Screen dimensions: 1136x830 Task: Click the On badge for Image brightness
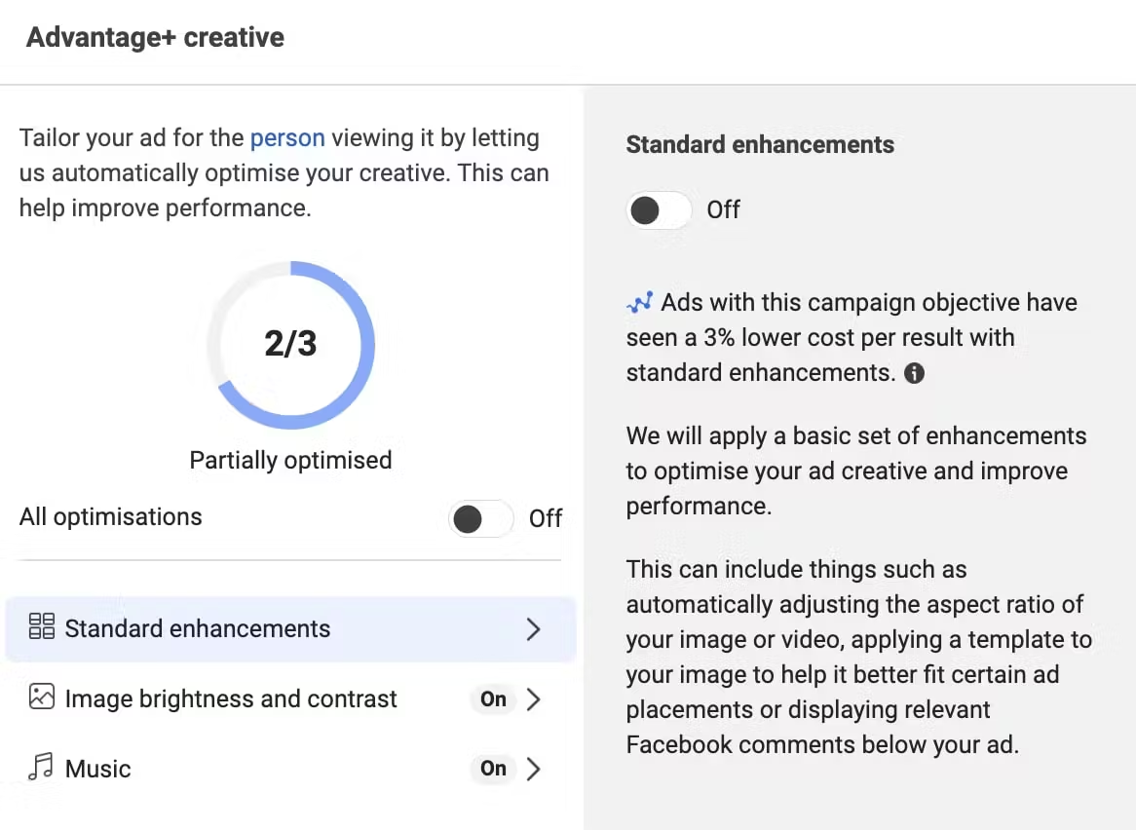point(493,698)
